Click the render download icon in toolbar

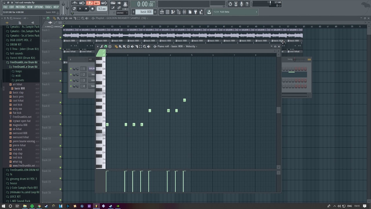(x=209, y=12)
